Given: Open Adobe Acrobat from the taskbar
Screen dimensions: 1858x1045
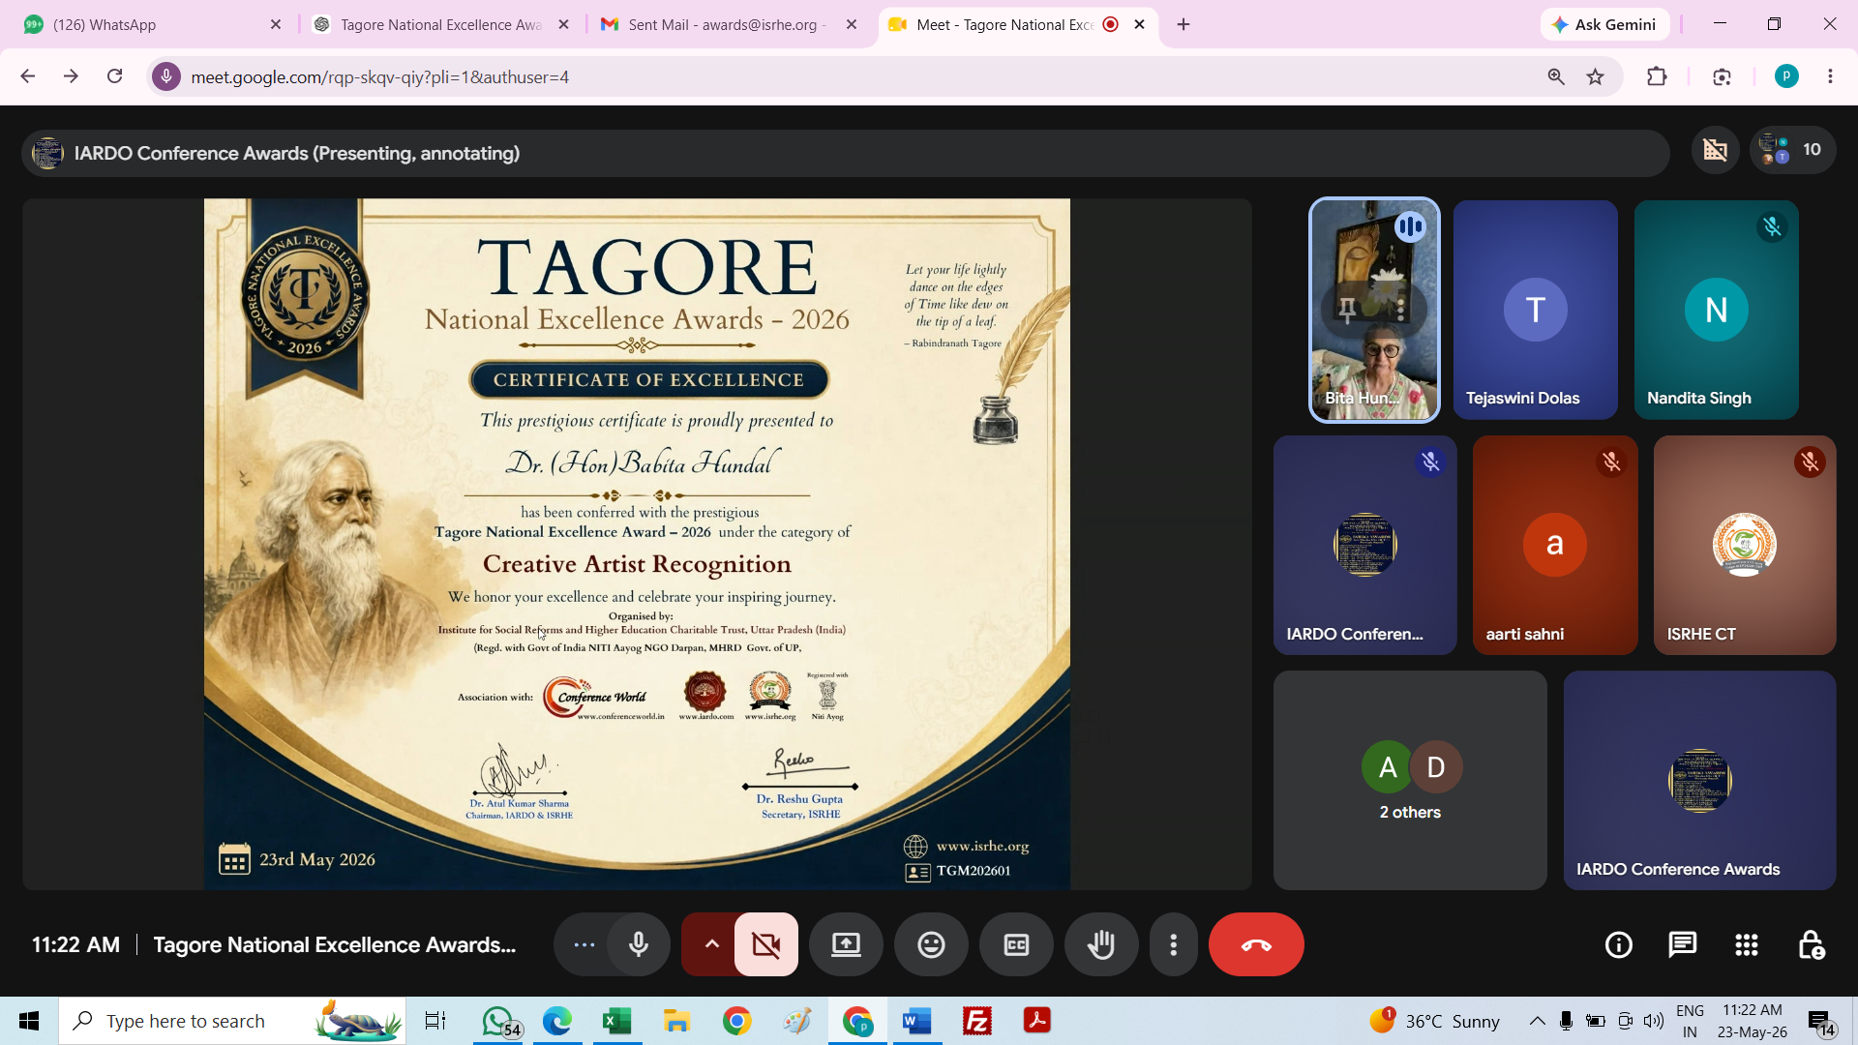Looking at the screenshot, I should click(x=1037, y=1021).
